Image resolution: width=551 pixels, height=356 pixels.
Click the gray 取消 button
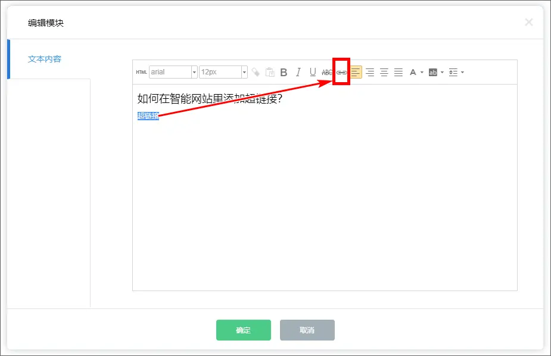pos(307,330)
